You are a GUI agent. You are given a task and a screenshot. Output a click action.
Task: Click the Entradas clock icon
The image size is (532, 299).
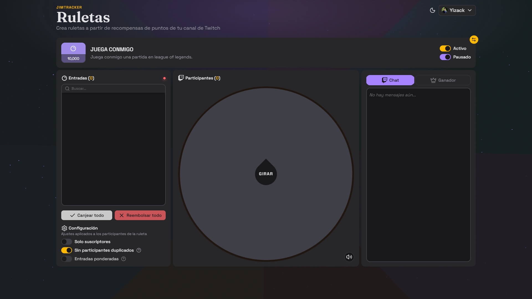64,78
